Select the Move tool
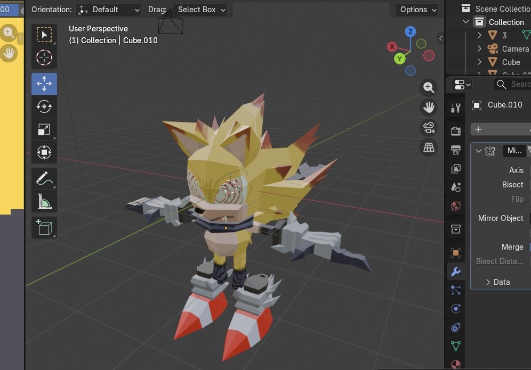The image size is (531, 370). [44, 84]
